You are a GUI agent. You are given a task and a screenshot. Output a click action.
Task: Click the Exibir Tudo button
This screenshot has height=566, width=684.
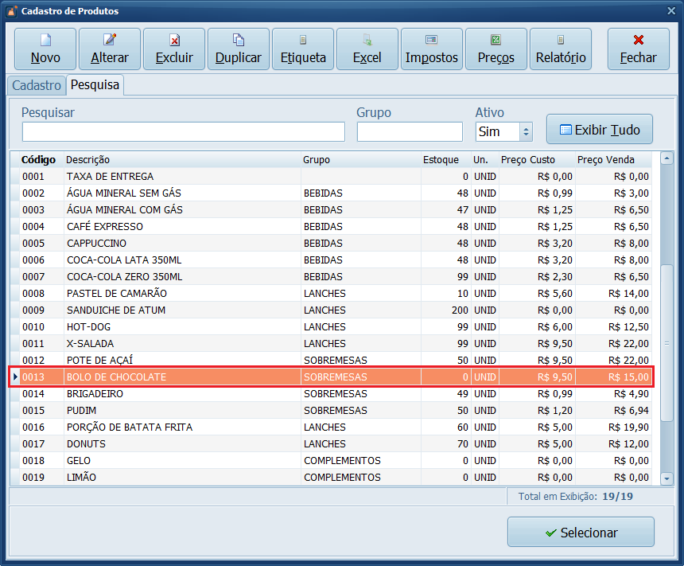[600, 129]
